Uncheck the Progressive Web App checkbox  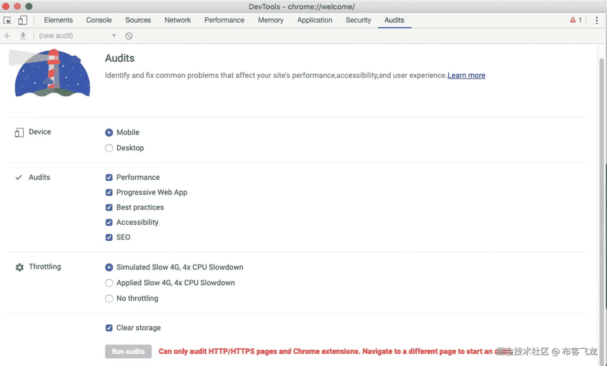click(109, 193)
